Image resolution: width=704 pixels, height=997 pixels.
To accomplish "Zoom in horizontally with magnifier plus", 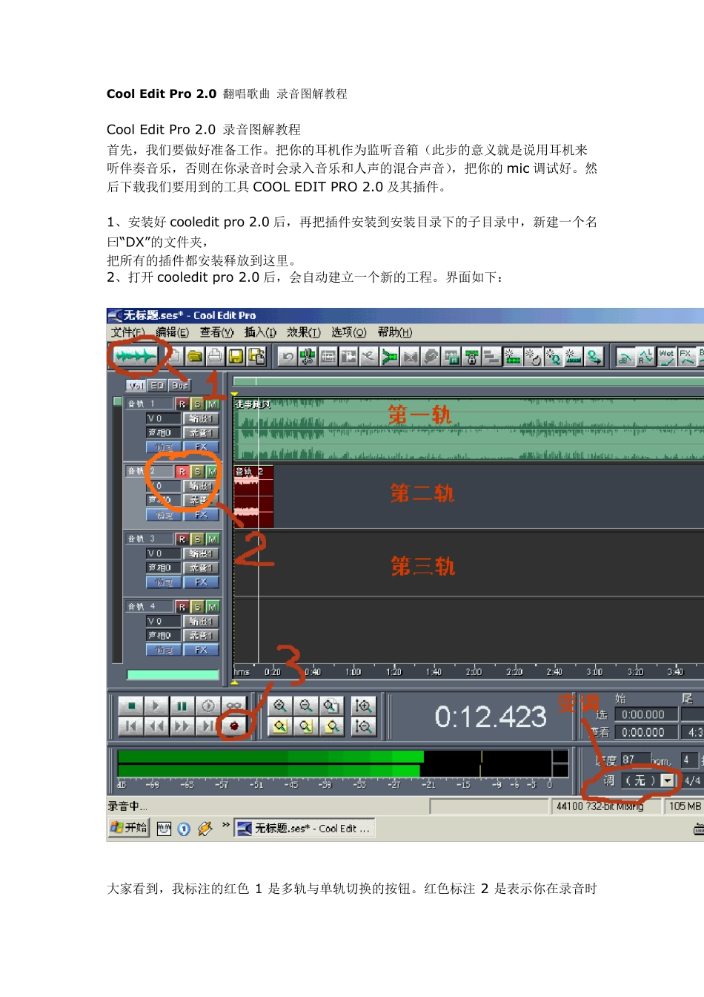I will click(x=279, y=706).
